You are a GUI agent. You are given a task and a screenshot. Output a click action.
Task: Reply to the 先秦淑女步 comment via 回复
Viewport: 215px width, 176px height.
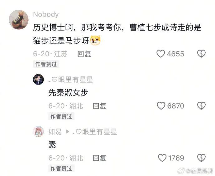[99, 106]
